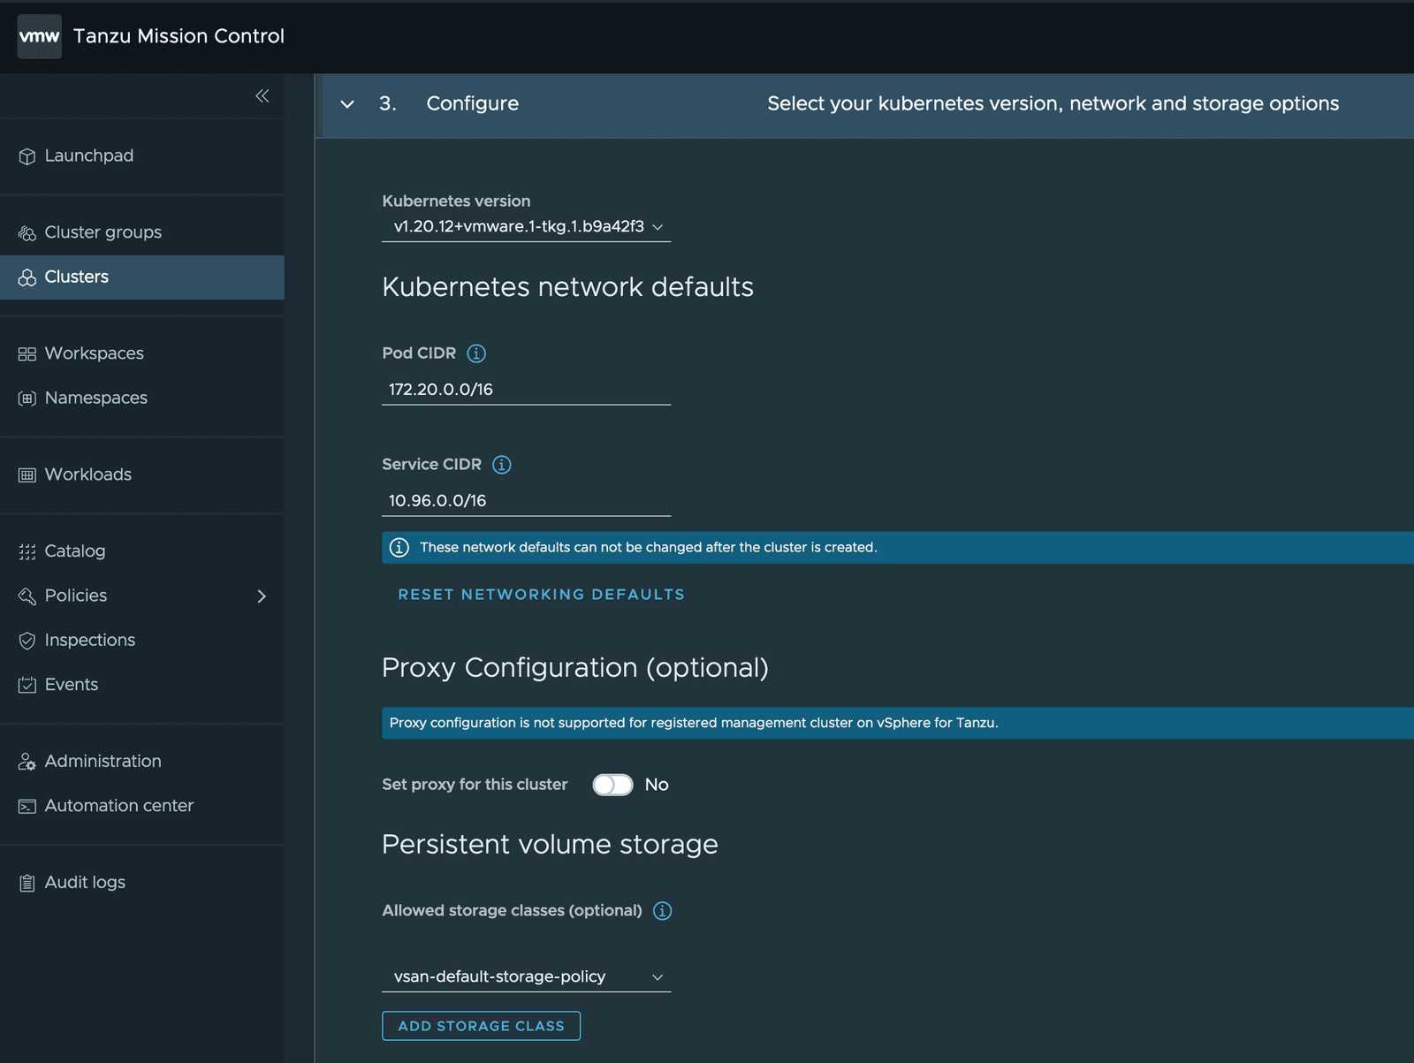
Task: Click the Catalog grid icon
Action: (26, 550)
